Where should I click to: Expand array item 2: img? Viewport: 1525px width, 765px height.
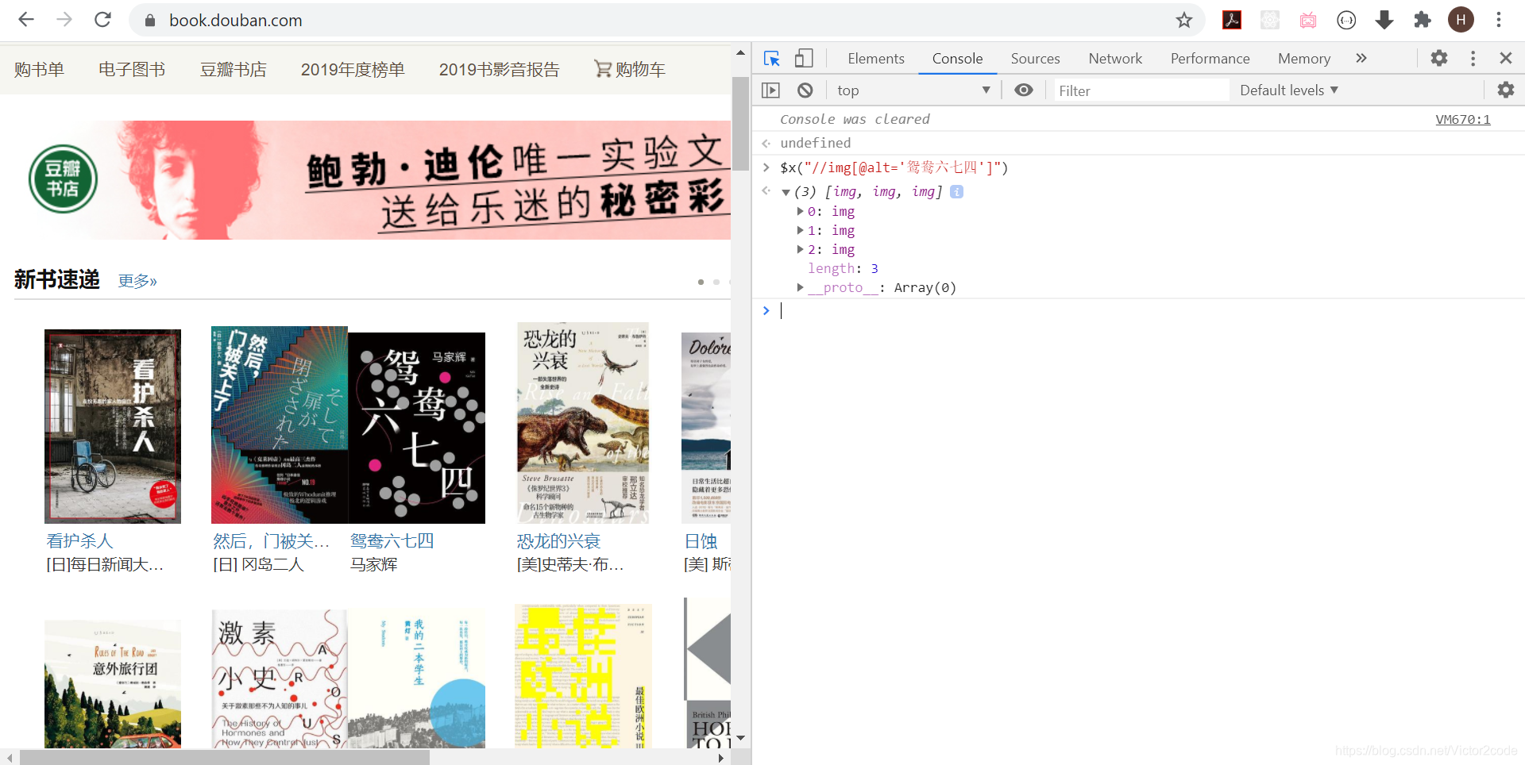click(801, 249)
